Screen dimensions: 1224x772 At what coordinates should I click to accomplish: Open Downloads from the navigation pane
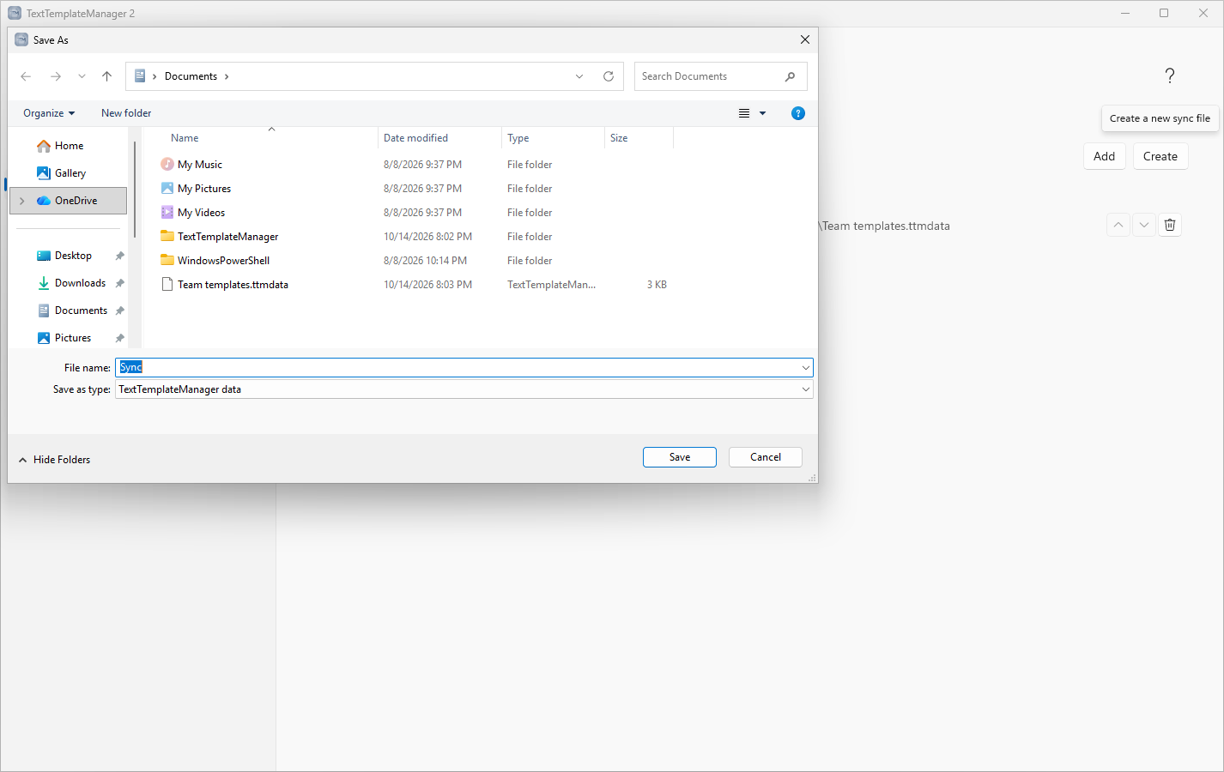[80, 283]
